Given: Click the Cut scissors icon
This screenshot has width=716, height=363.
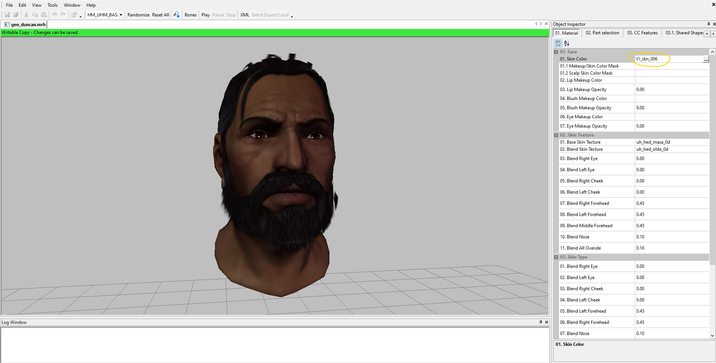Looking at the screenshot, I should coord(26,15).
